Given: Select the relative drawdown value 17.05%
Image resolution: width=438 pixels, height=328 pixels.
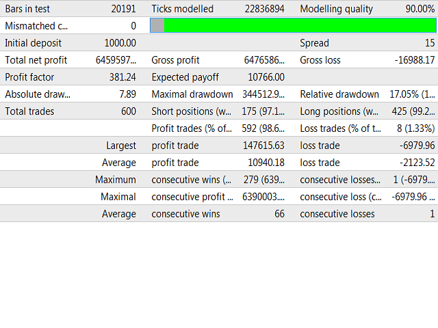Looking at the screenshot, I should 412,94.
